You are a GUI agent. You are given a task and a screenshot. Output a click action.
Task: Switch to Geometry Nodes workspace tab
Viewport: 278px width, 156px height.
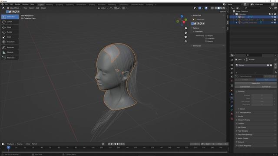pos(137,5)
